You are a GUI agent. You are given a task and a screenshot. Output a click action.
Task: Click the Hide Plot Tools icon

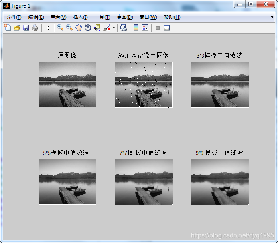click(158, 28)
